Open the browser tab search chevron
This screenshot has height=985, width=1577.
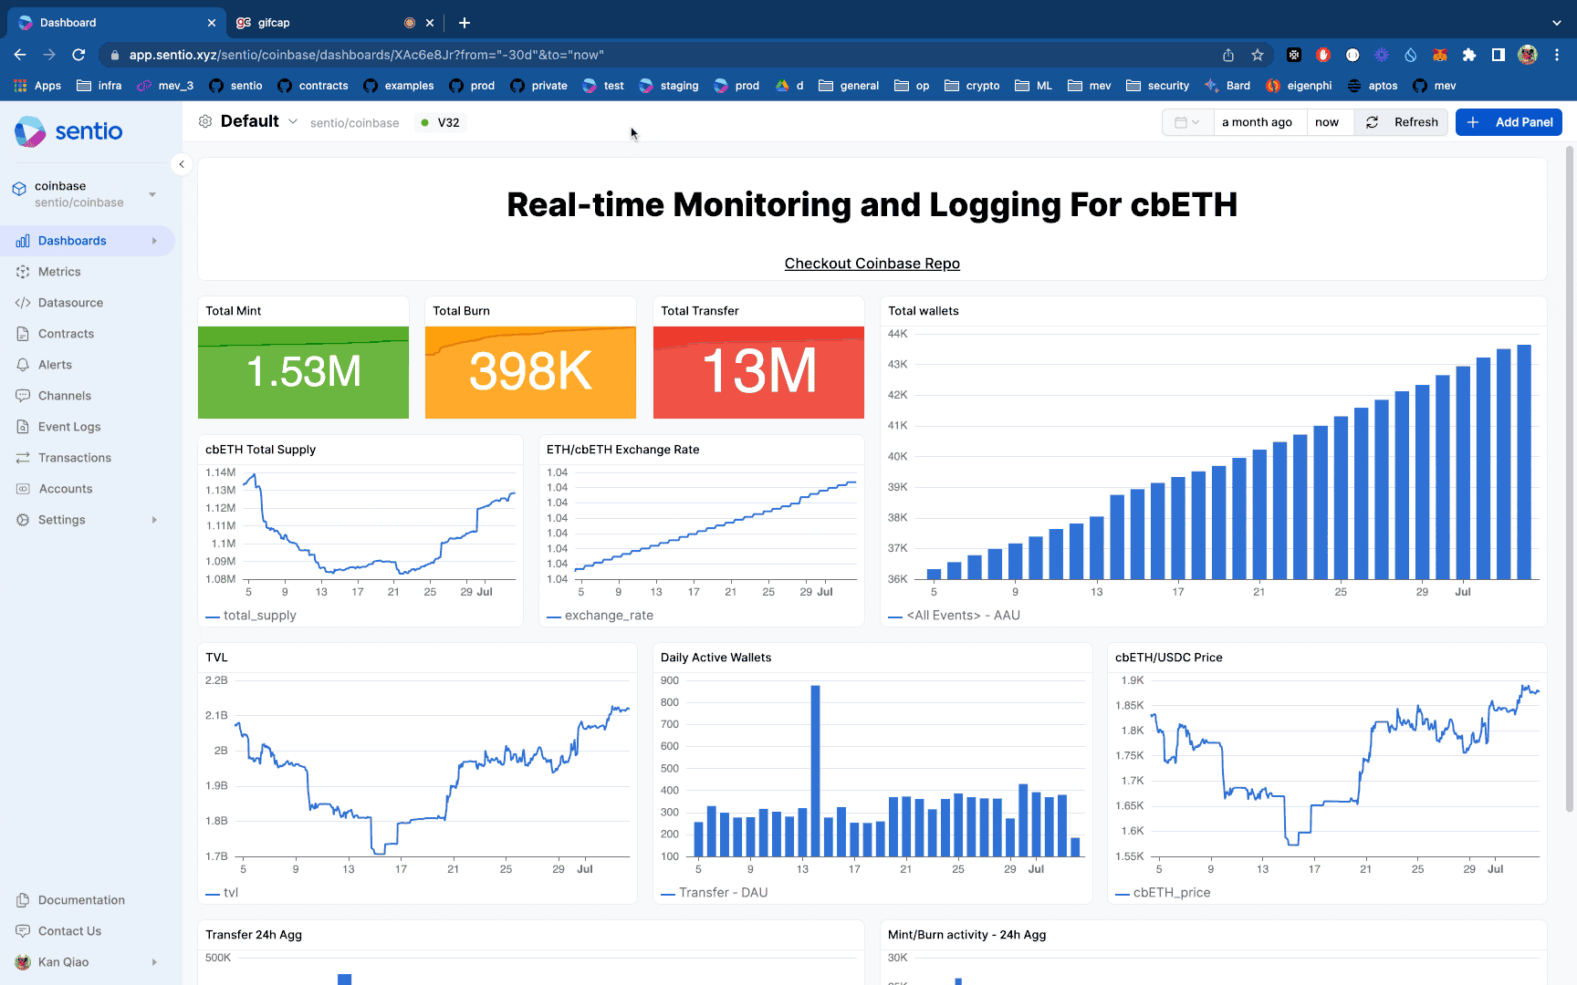coord(1557,23)
